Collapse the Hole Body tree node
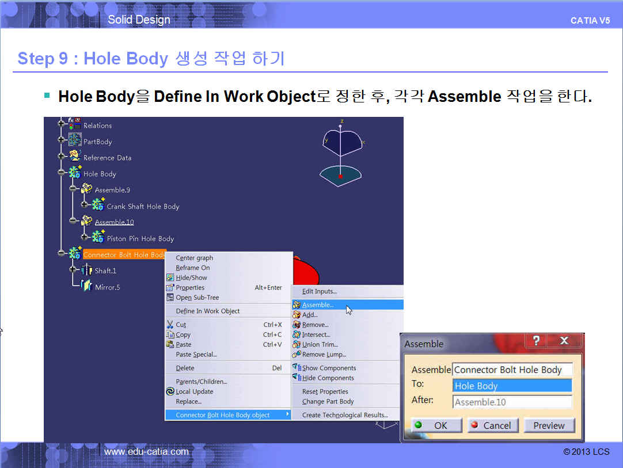 tap(62, 173)
